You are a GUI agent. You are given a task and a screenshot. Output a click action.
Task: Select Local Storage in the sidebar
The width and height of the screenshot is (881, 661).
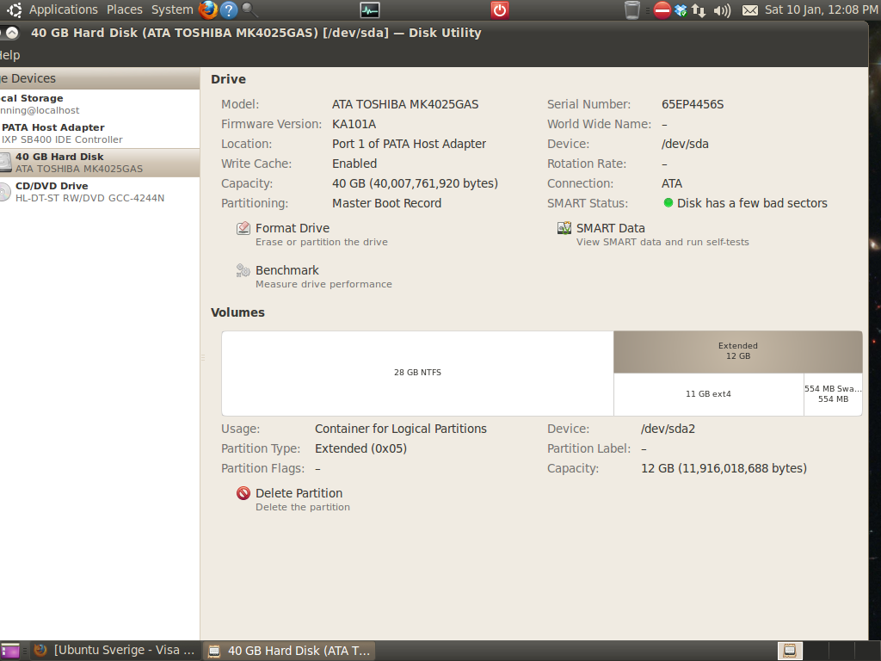pos(100,104)
